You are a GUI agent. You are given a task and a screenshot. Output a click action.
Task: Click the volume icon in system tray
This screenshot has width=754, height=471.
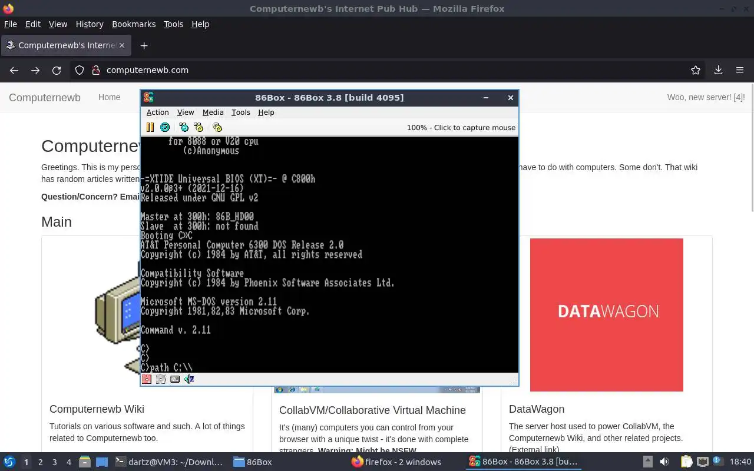[x=664, y=462]
